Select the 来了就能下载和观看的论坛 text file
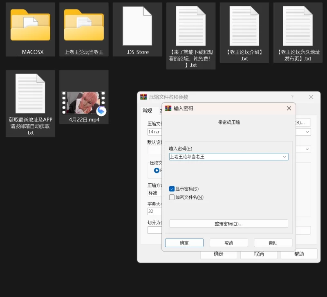 [190, 25]
